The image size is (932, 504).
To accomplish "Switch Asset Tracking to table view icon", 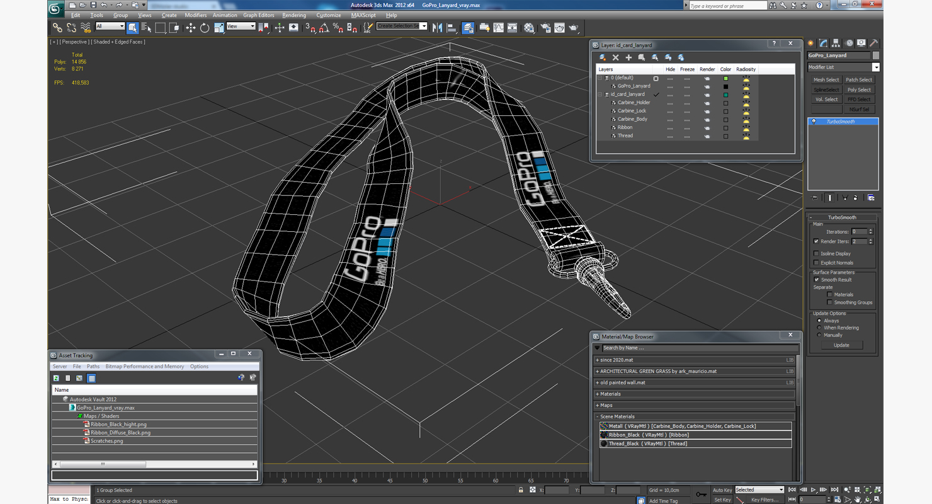I will point(91,378).
